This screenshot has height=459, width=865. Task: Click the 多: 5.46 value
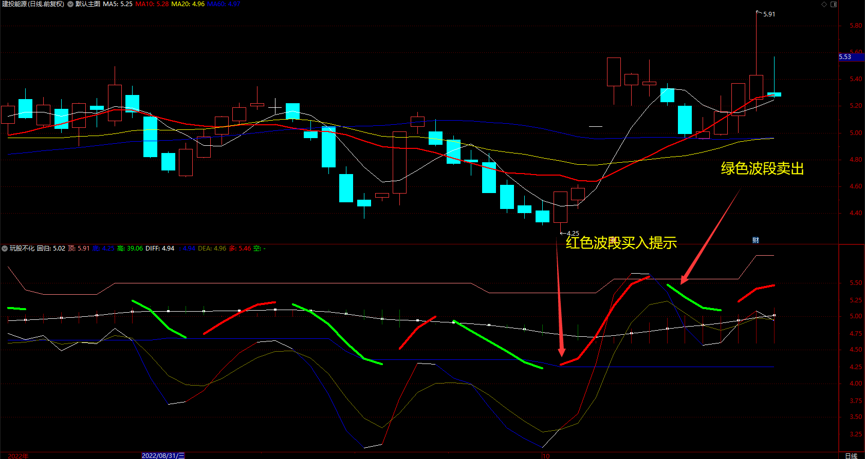(x=240, y=248)
